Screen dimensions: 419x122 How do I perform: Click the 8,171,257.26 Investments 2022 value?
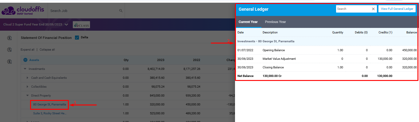tap(191, 69)
